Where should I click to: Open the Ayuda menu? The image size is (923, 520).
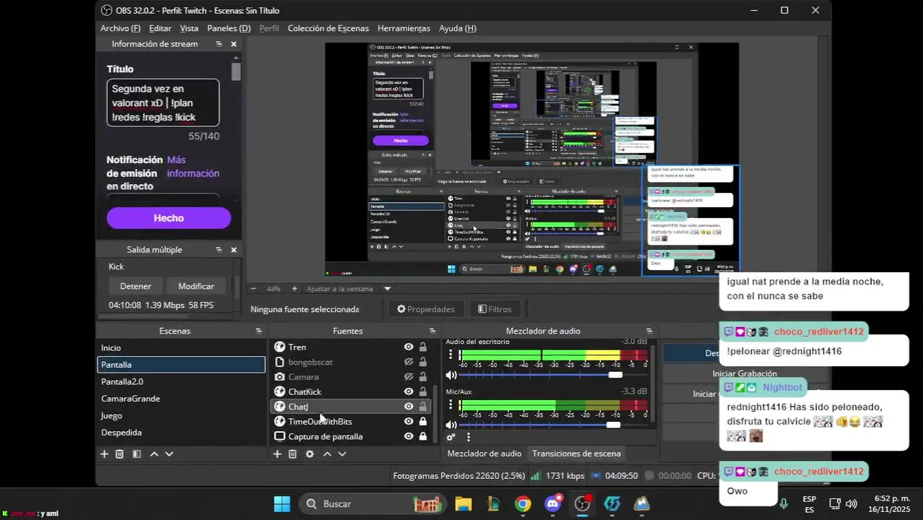(457, 28)
